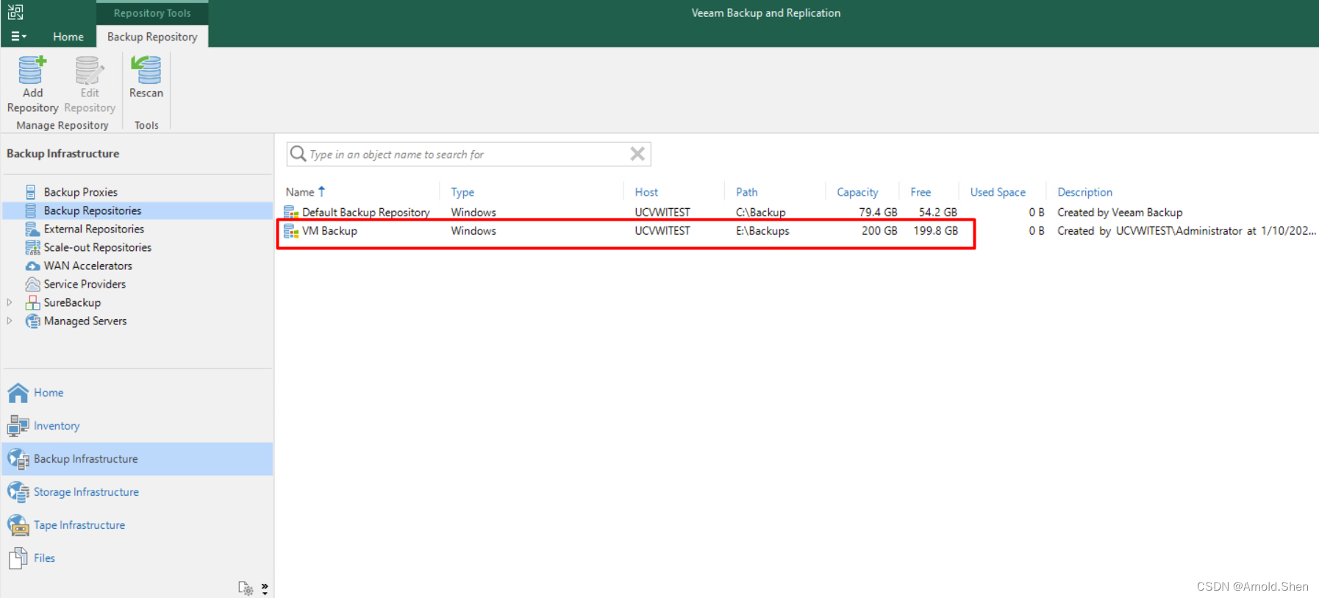Open the main hamburger menu dropdown
Viewport: 1319px width, 598px height.
(x=18, y=36)
